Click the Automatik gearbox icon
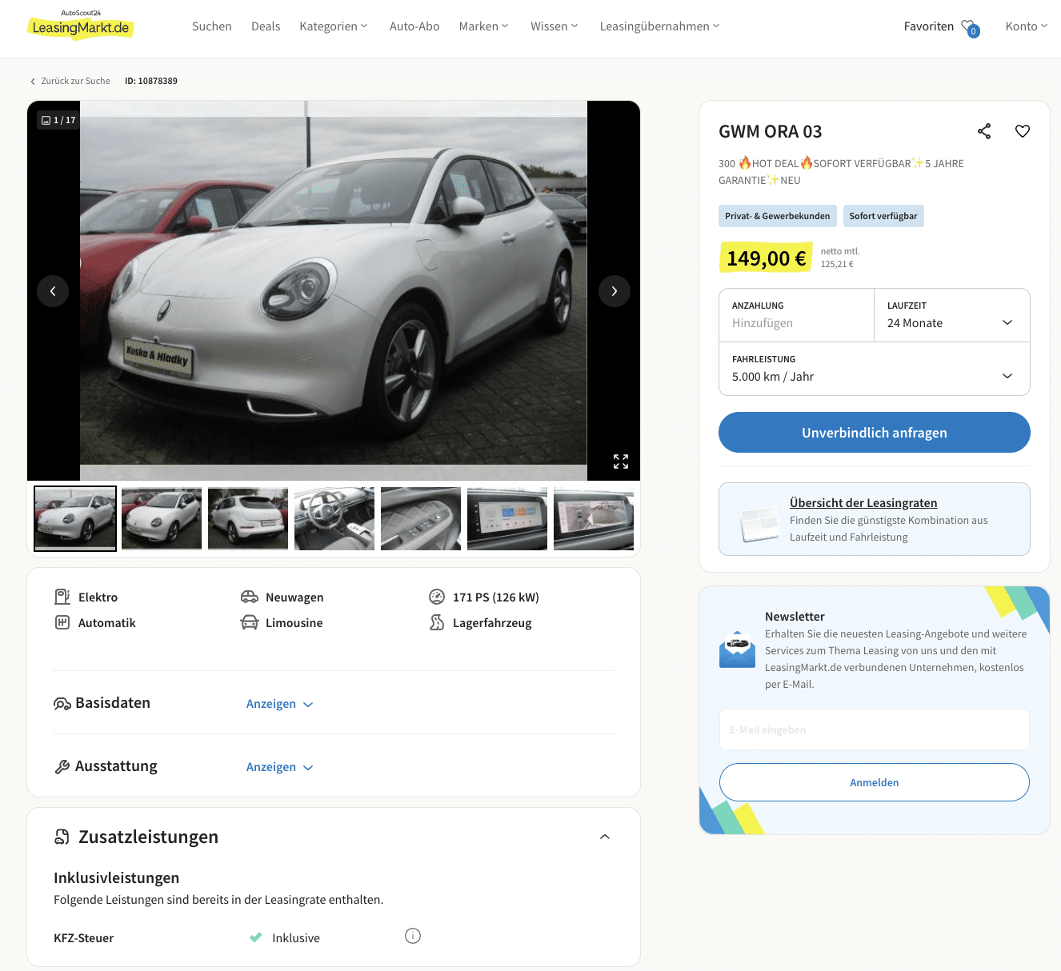 click(62, 622)
